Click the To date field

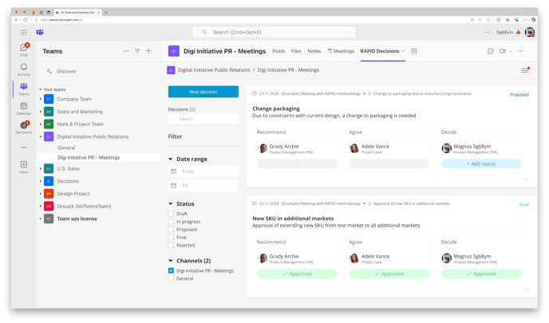coord(203,186)
